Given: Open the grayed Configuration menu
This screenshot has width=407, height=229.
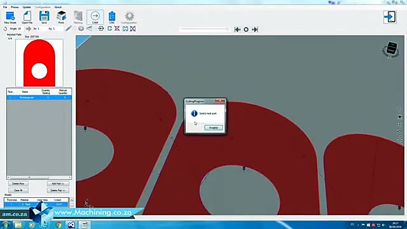Looking at the screenshot, I should pyautogui.click(x=43, y=7).
